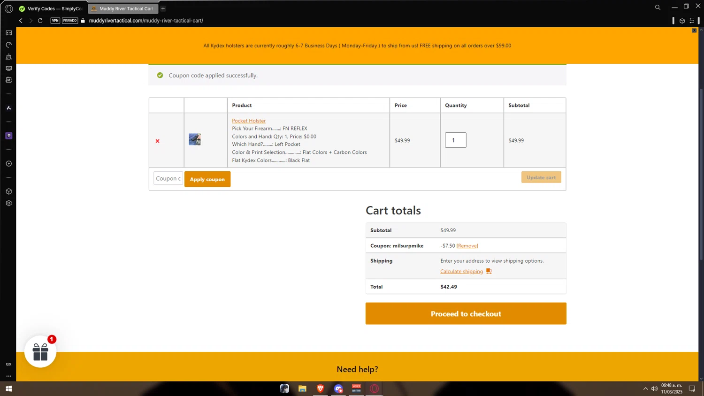
Task: Open File Explorer from the taskbar
Action: (x=302, y=388)
